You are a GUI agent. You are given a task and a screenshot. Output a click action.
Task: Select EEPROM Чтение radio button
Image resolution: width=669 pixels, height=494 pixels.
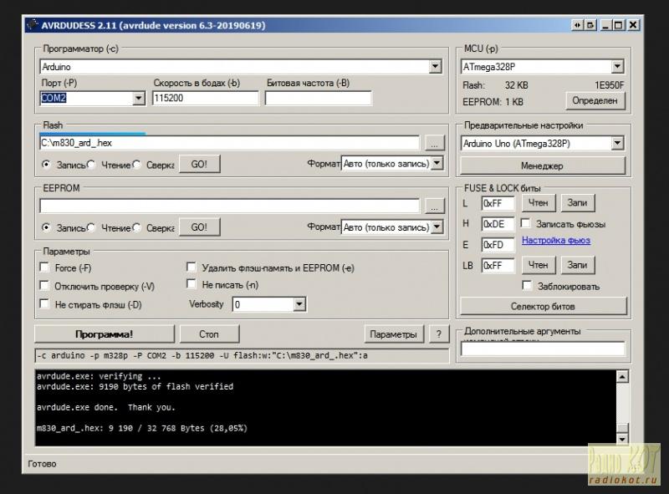(91, 228)
